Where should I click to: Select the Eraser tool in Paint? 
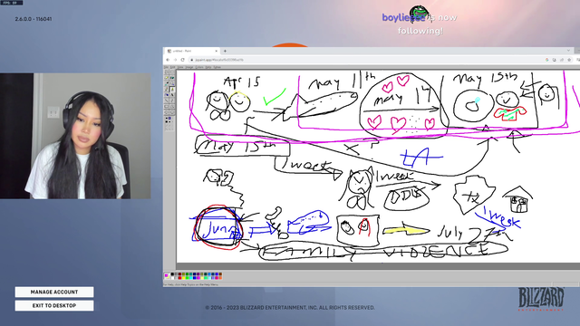coord(167,78)
